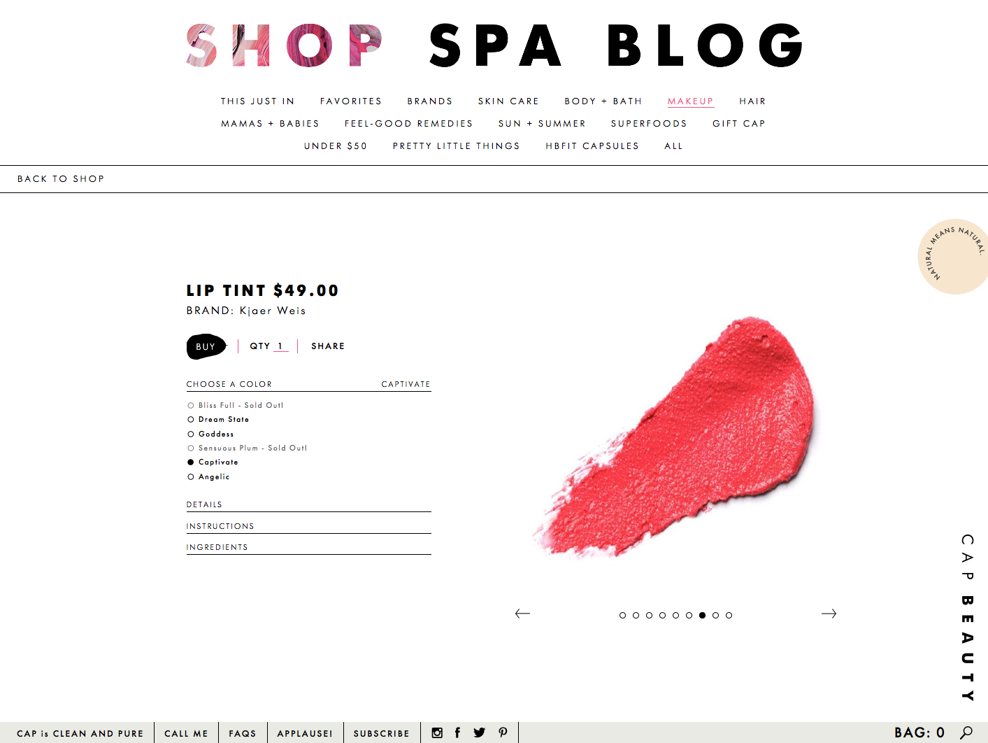Click the Natural Means Natural round badge

point(954,257)
